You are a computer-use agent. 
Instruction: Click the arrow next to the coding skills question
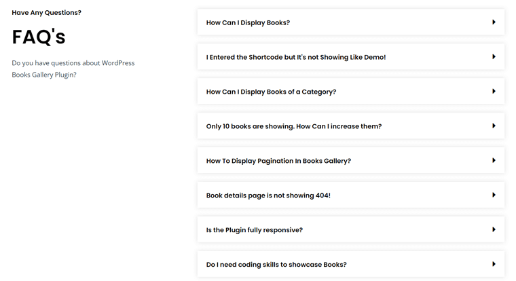point(494,264)
